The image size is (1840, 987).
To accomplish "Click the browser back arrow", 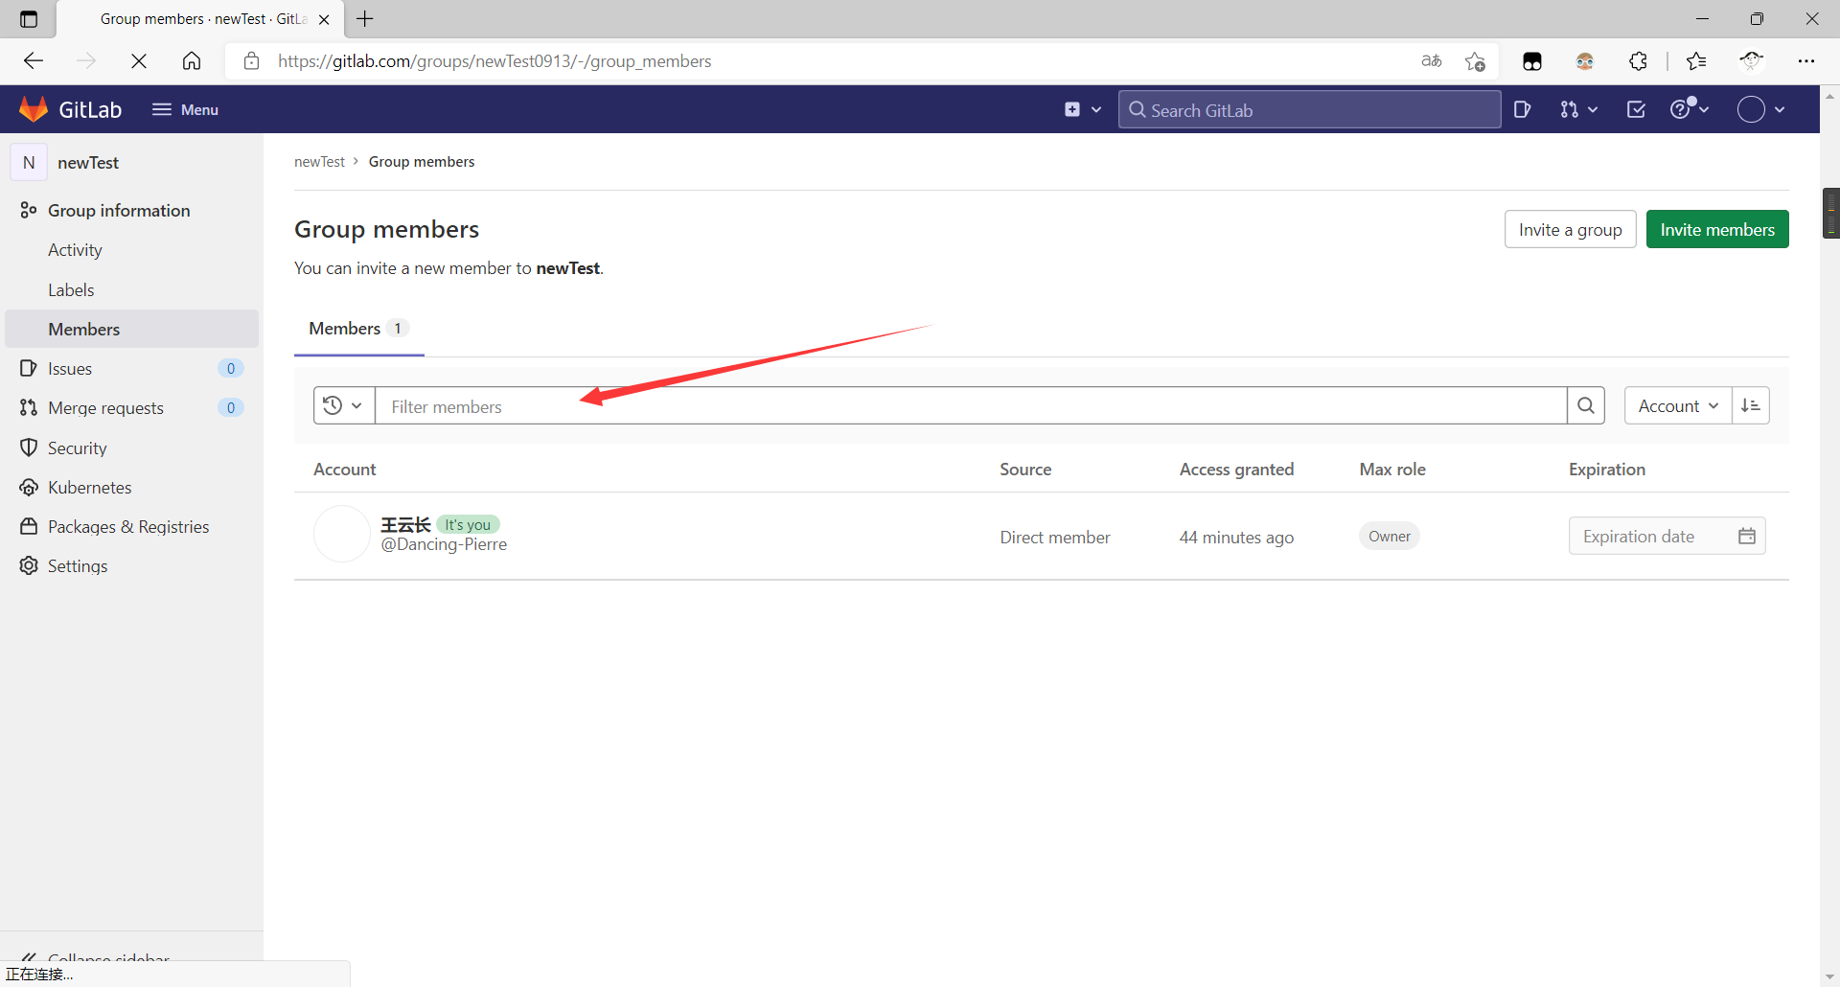I will 34,61.
